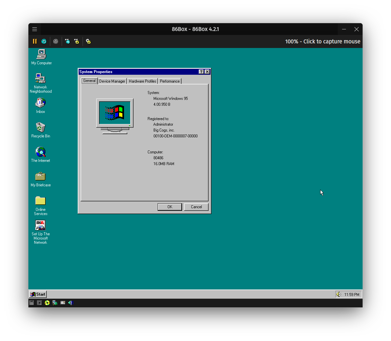Click the cyan hard reset icon
This screenshot has width=391, height=341.
(x=44, y=41)
